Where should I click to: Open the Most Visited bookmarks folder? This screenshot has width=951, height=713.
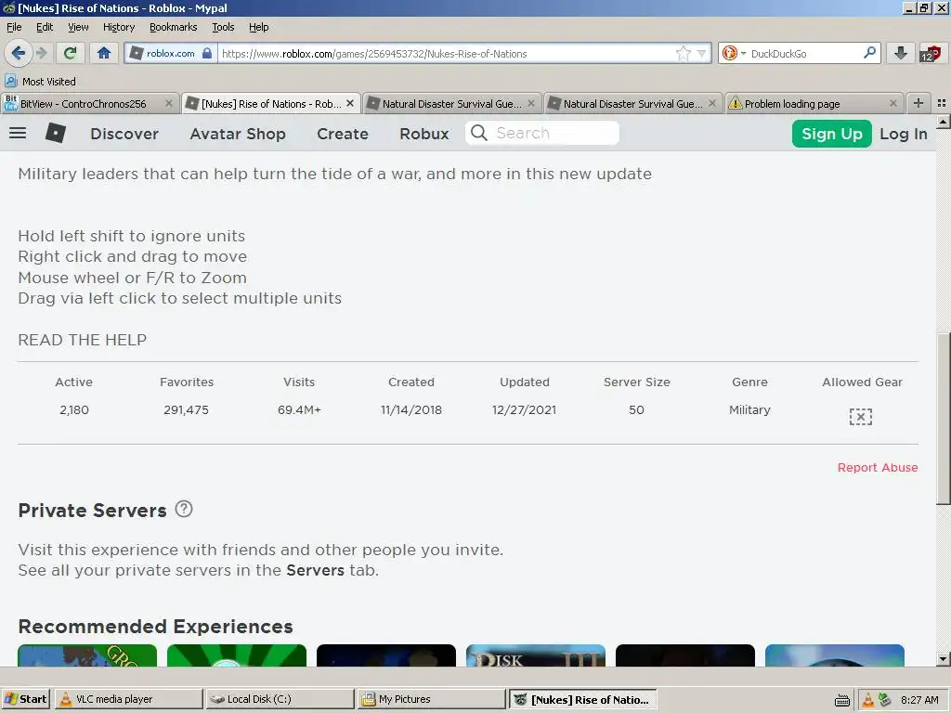[41, 82]
